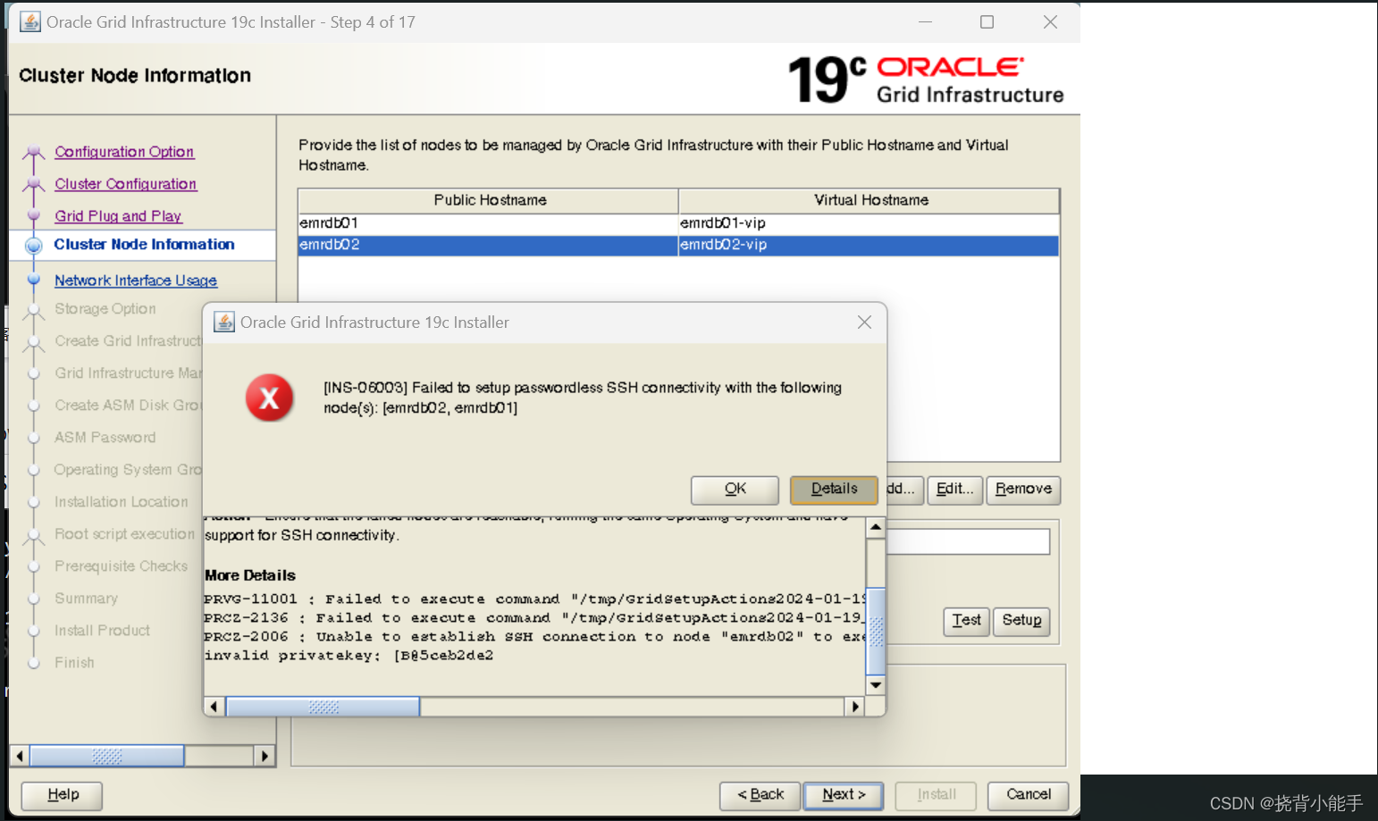Click the Details button

(x=834, y=490)
